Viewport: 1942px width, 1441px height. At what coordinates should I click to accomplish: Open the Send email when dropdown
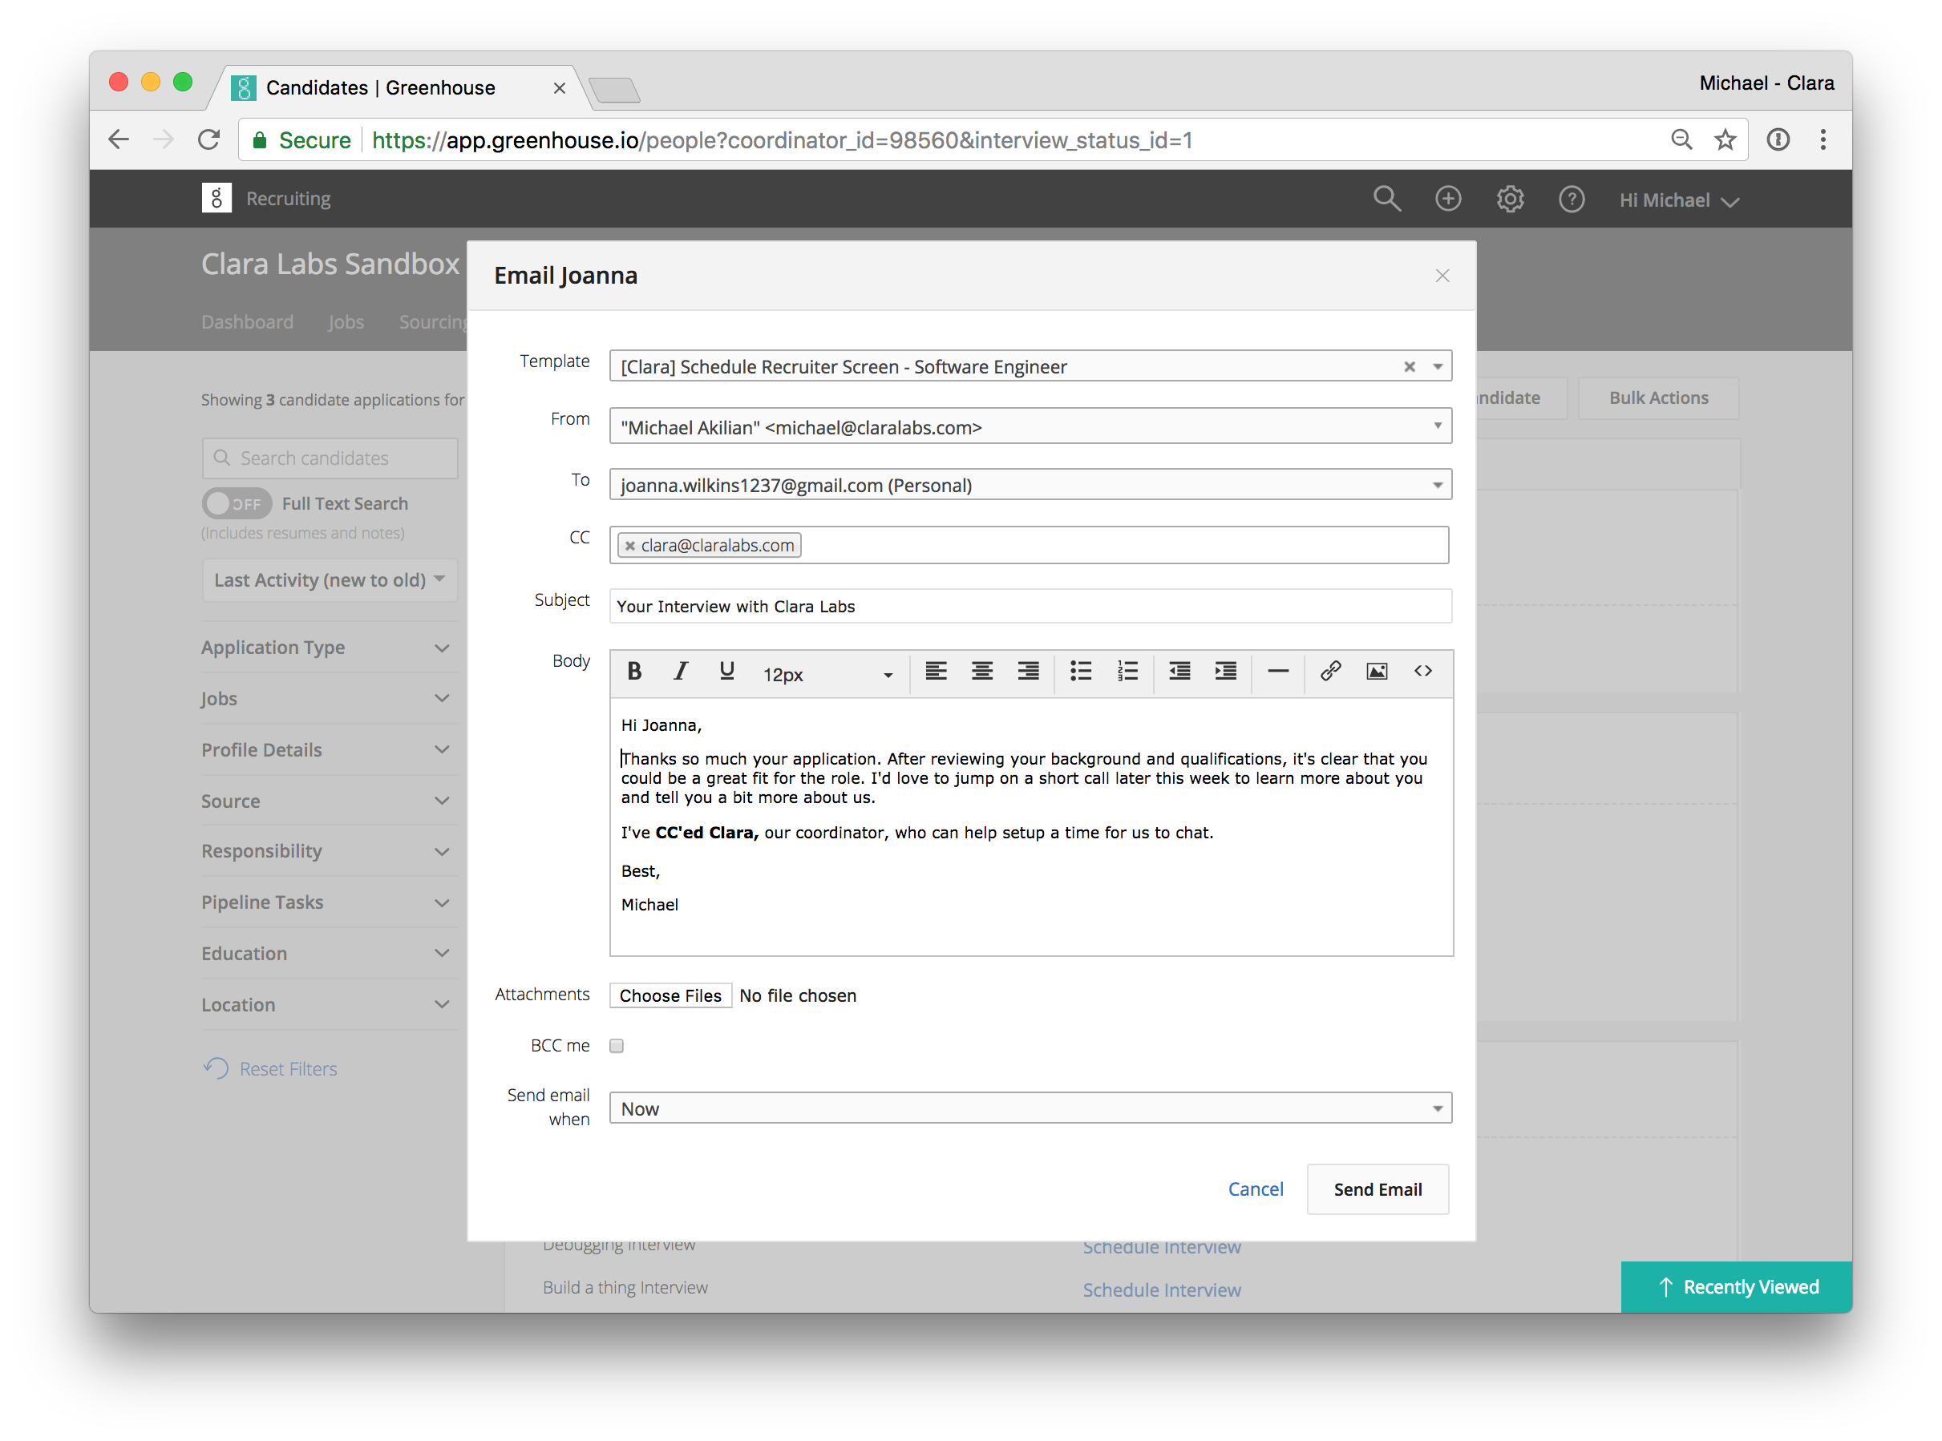pyautogui.click(x=1030, y=1108)
